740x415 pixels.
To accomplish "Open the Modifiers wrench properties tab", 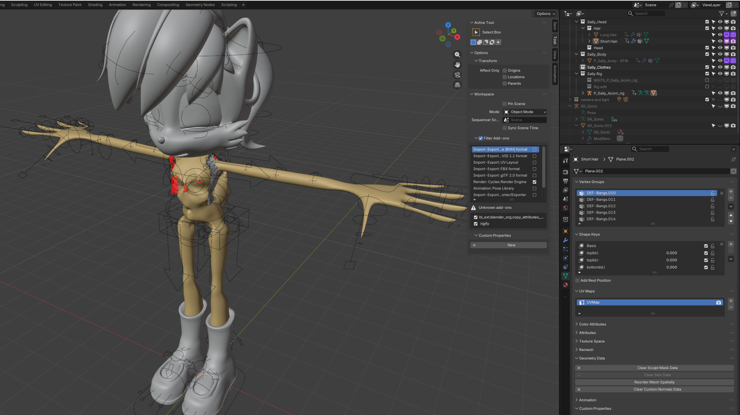I will [x=565, y=240].
